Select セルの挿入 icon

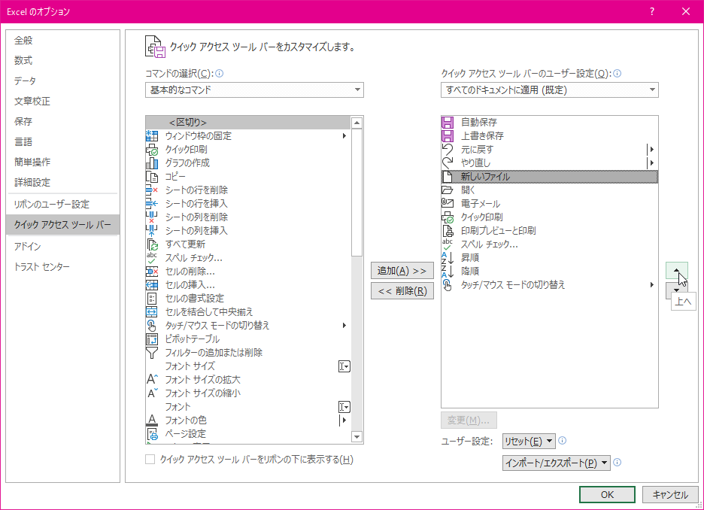[152, 284]
